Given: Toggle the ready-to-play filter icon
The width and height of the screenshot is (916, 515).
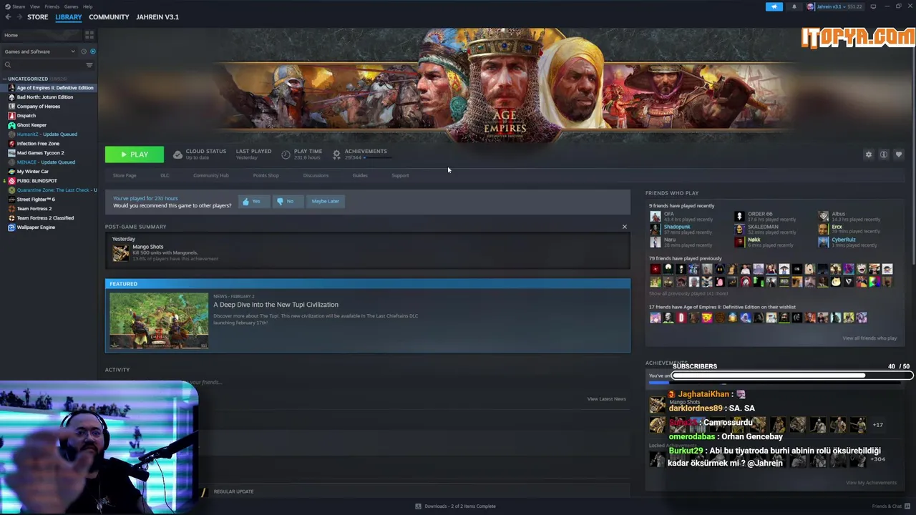Looking at the screenshot, I should point(92,51).
